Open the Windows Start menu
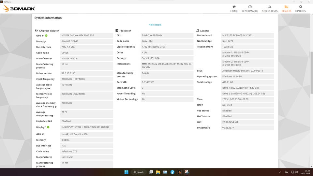 [127, 172]
